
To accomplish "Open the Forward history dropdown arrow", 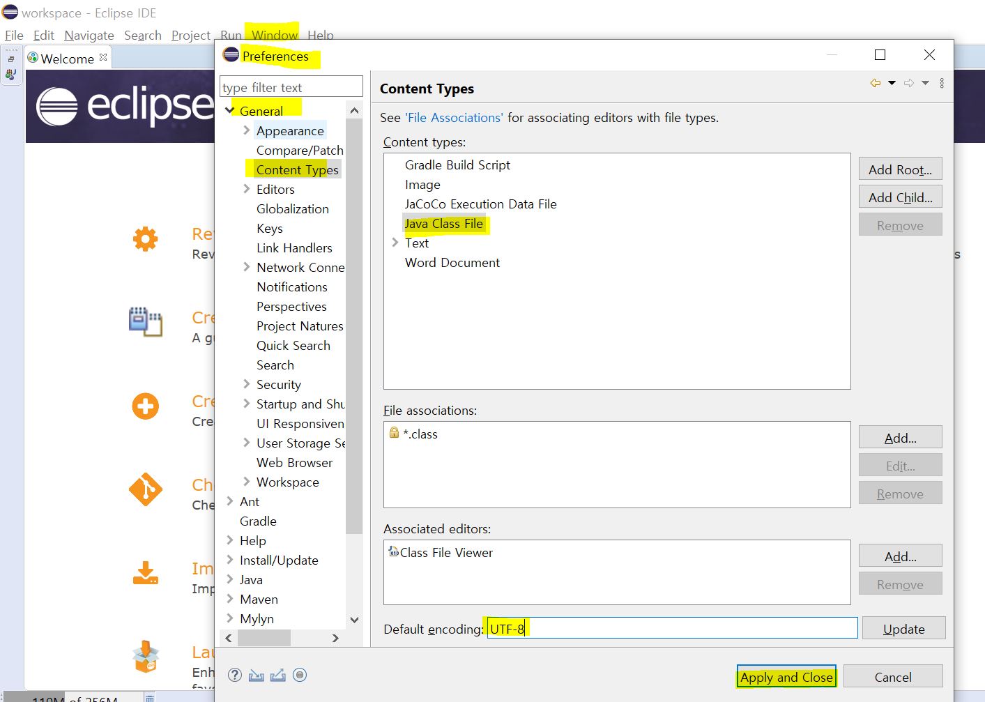I will (925, 83).
